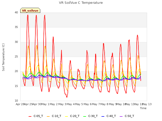The height and width of the screenshot is (121, 162).
Task: Click the 15 y-axis tick label
Action: click(16, 86)
